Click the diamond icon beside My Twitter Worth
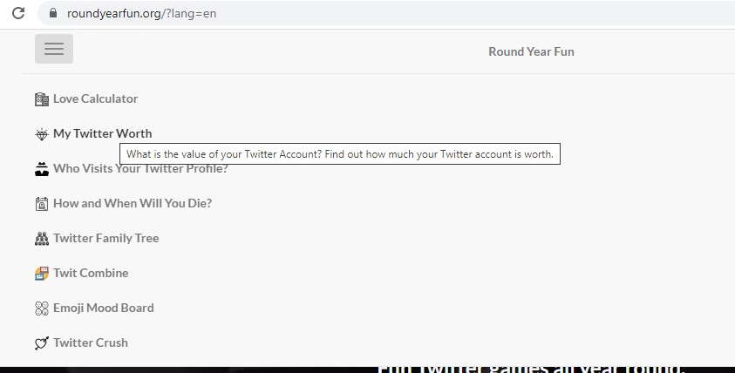 [42, 134]
